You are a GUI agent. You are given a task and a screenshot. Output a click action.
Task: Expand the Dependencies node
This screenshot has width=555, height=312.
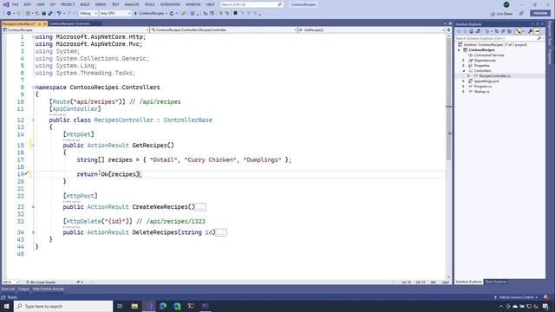pos(463,61)
